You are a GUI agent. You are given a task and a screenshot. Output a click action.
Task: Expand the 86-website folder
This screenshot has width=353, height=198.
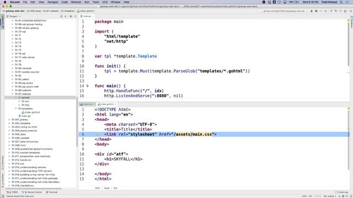[13, 90]
